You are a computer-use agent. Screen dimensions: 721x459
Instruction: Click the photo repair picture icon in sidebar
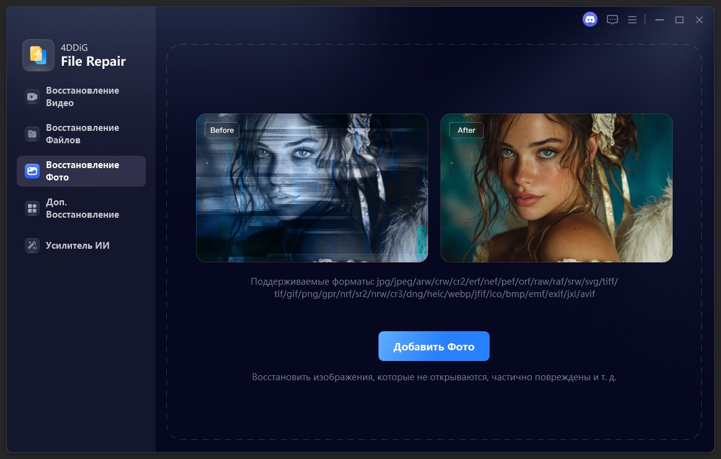coord(32,171)
